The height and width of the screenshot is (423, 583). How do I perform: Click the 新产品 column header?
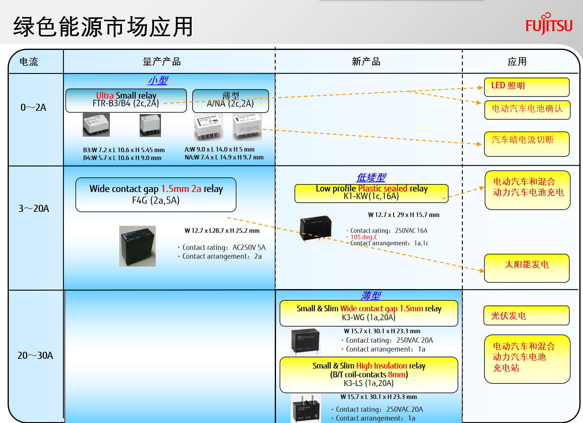click(366, 62)
